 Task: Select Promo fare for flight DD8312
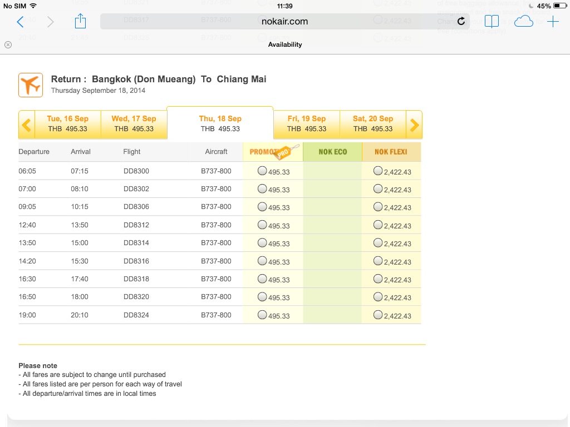[262, 225]
